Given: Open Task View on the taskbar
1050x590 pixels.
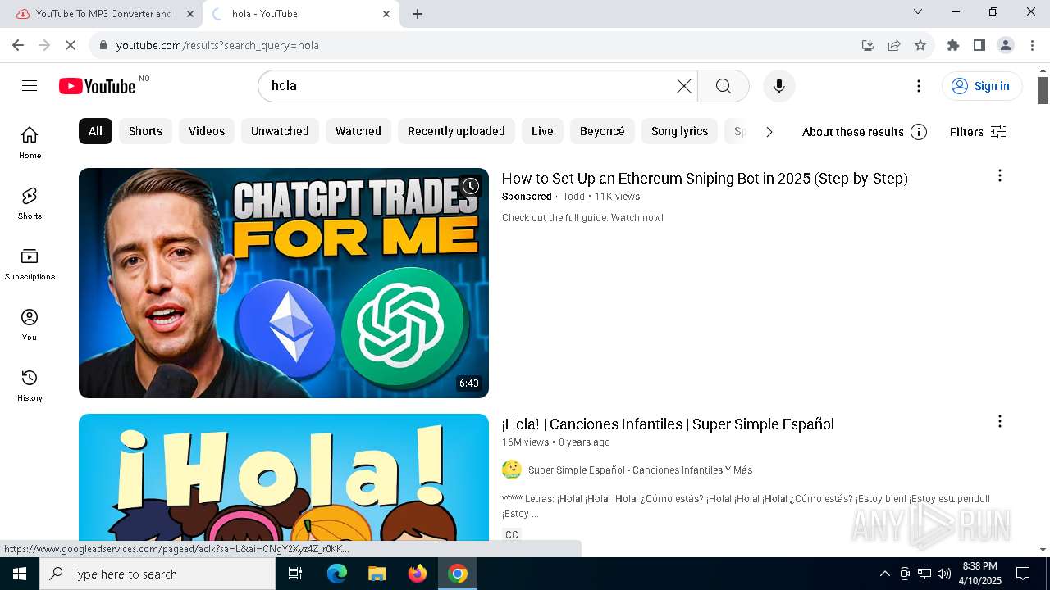Looking at the screenshot, I should coord(295,574).
